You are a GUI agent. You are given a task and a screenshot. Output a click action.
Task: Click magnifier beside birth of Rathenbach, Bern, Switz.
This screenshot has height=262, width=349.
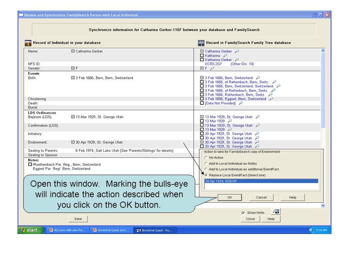click(274, 82)
